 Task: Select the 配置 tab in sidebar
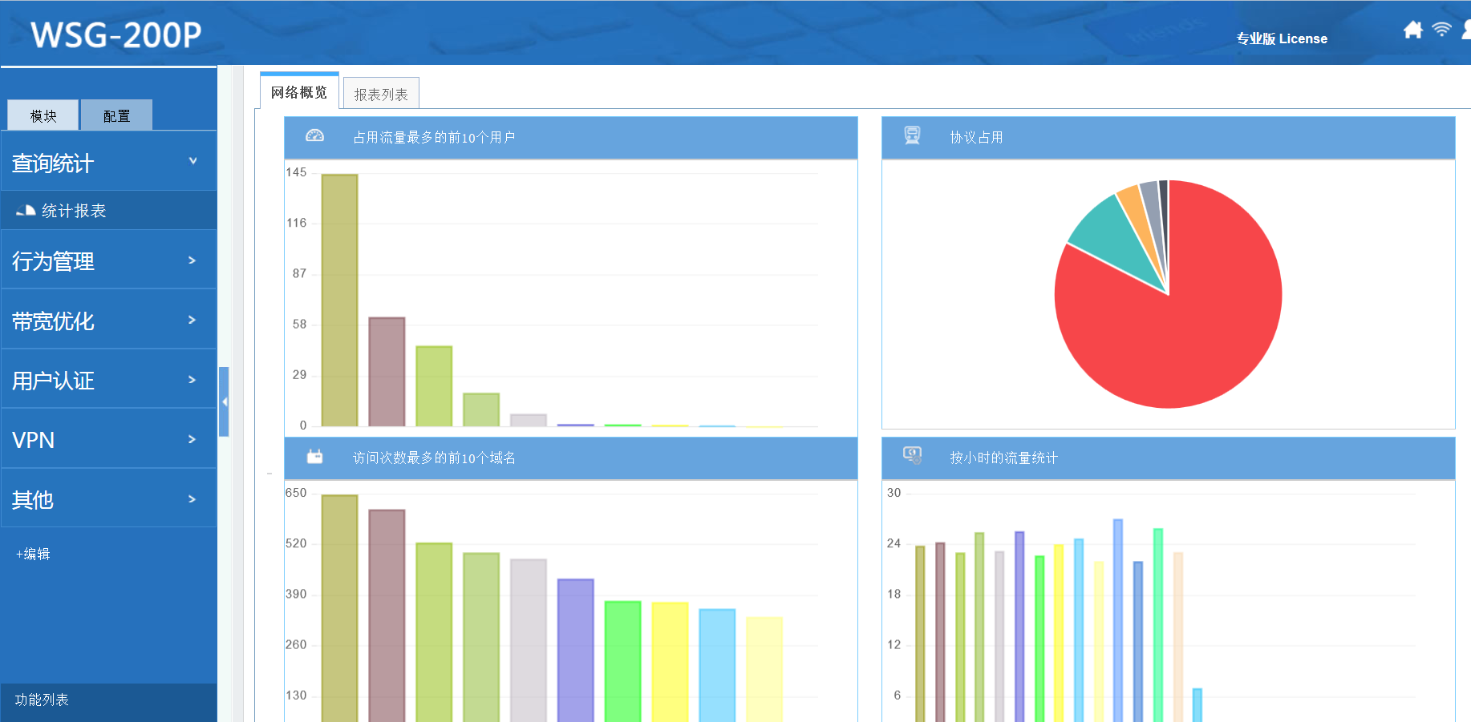click(x=116, y=116)
